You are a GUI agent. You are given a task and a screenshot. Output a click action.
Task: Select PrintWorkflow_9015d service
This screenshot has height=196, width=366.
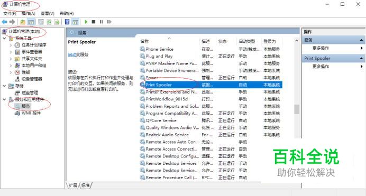click(x=211, y=99)
